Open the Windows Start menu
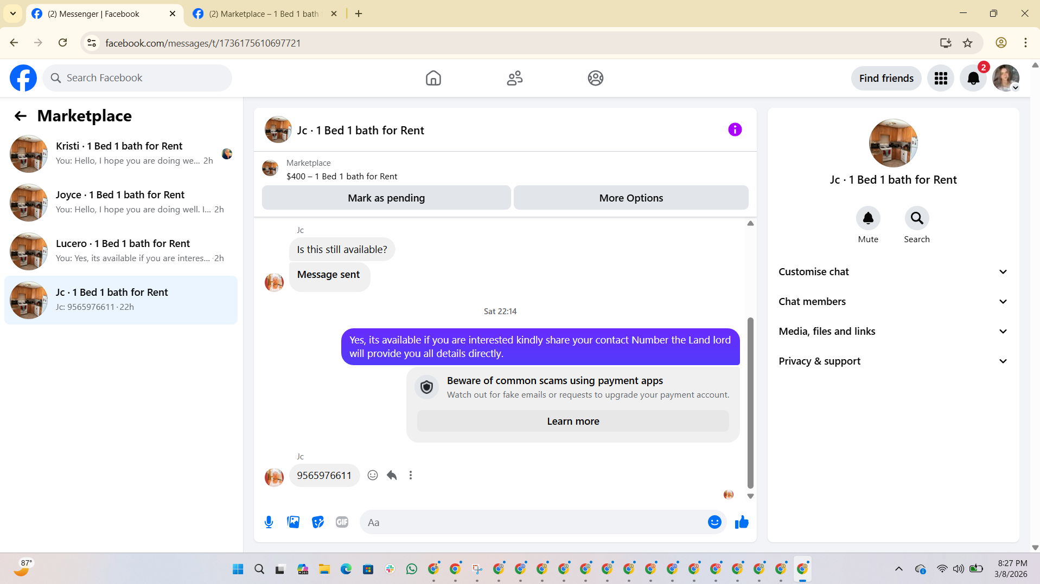Image resolution: width=1040 pixels, height=584 pixels. point(238,569)
